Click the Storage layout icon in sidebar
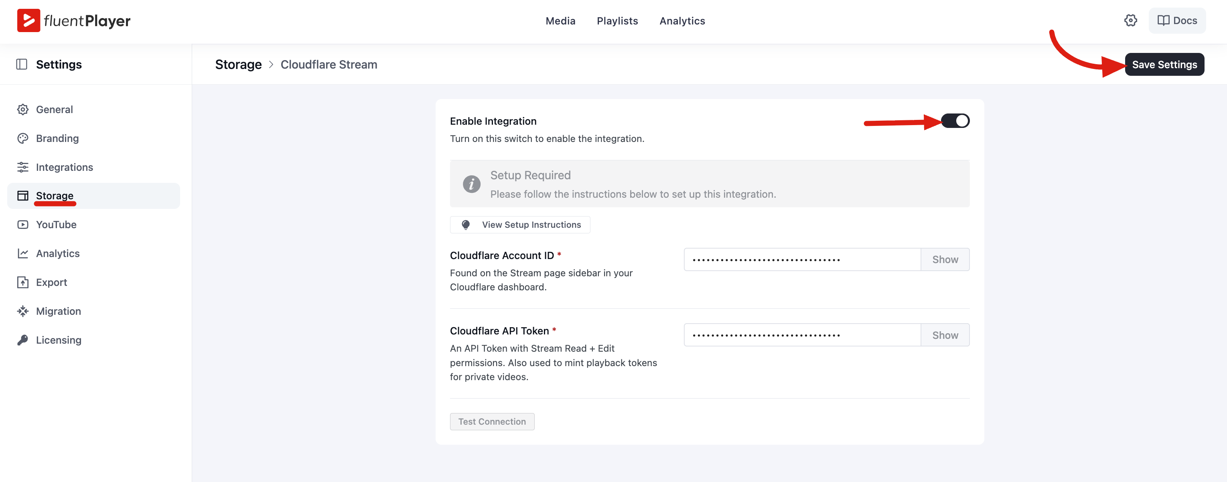 tap(23, 196)
